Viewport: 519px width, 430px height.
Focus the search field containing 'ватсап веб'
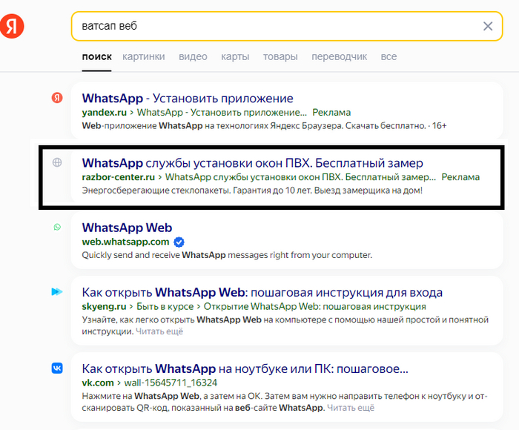(287, 26)
